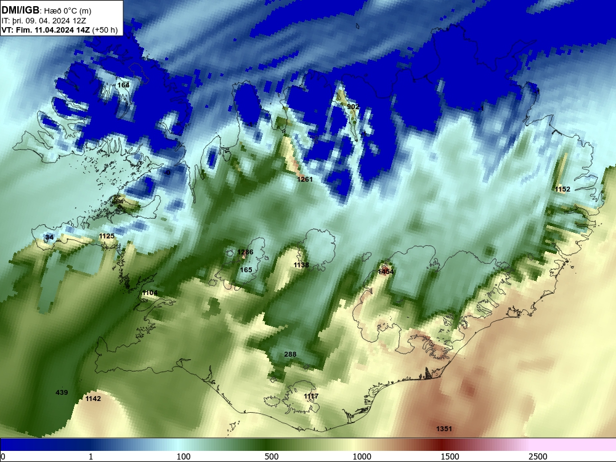Click the map value 1286
The image size is (616, 462).
point(245,252)
